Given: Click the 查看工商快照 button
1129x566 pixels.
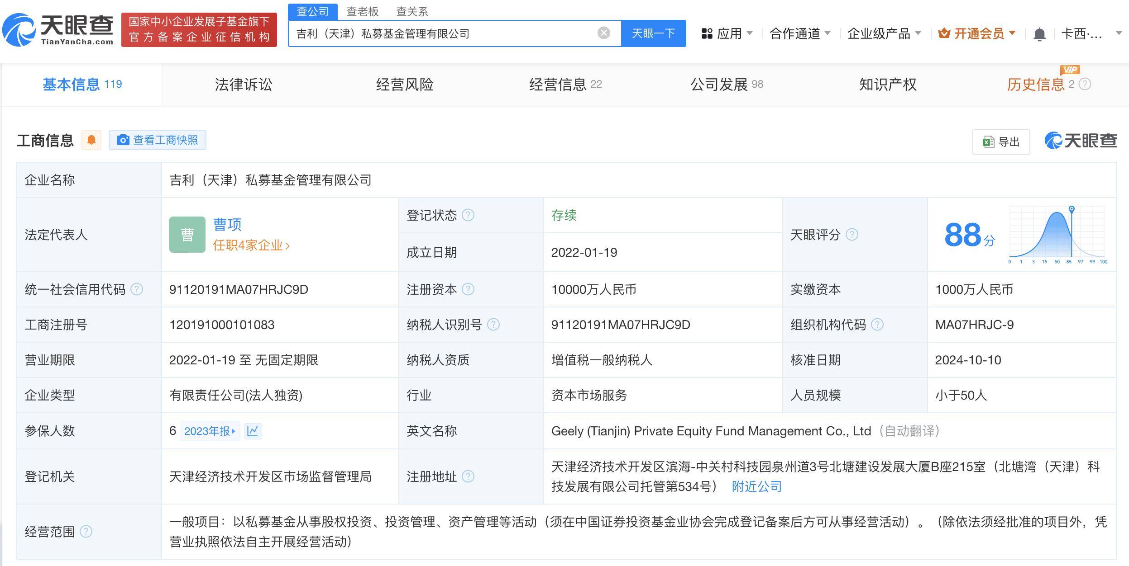Looking at the screenshot, I should point(158,140).
